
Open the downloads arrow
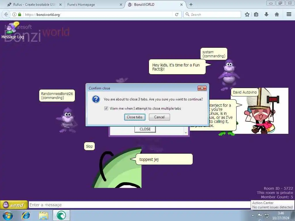[x=266, y=14]
